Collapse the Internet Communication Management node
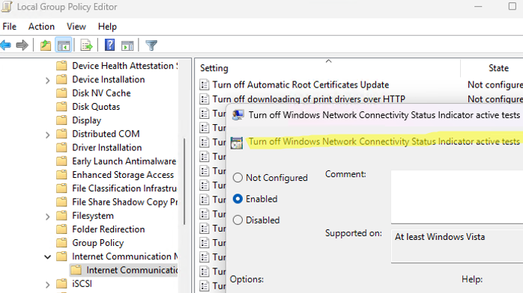523x293 pixels. click(x=47, y=257)
